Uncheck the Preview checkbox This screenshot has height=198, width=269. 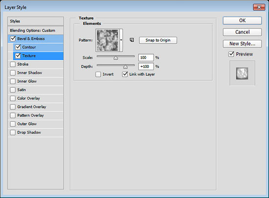tap(231, 54)
